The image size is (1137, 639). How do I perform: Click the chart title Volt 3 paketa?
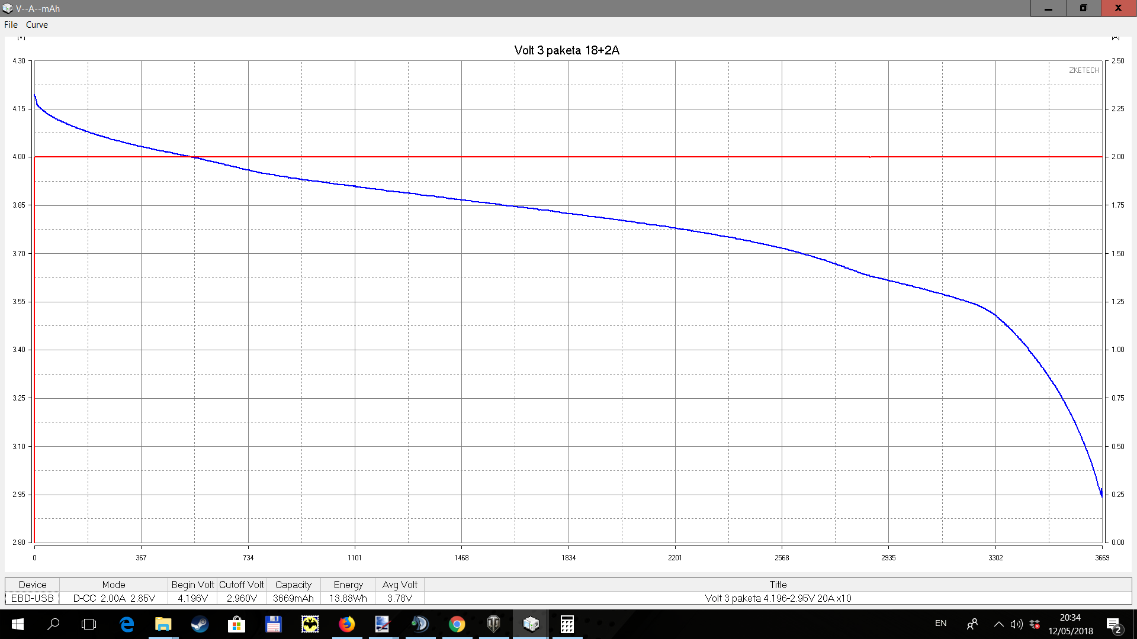click(x=567, y=50)
